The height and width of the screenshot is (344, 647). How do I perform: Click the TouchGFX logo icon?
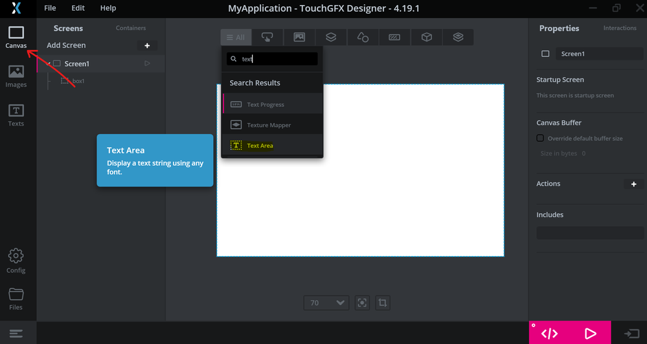click(16, 8)
